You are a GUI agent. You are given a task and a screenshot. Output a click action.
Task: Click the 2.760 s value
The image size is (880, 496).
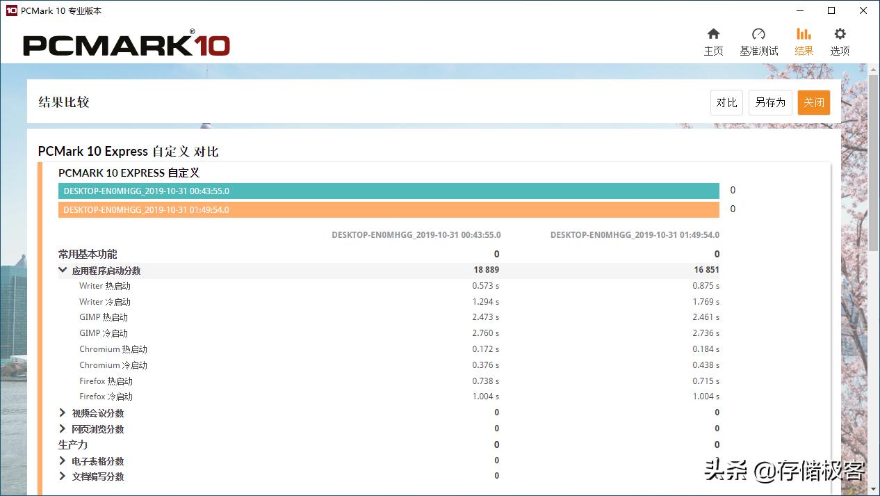pos(485,333)
